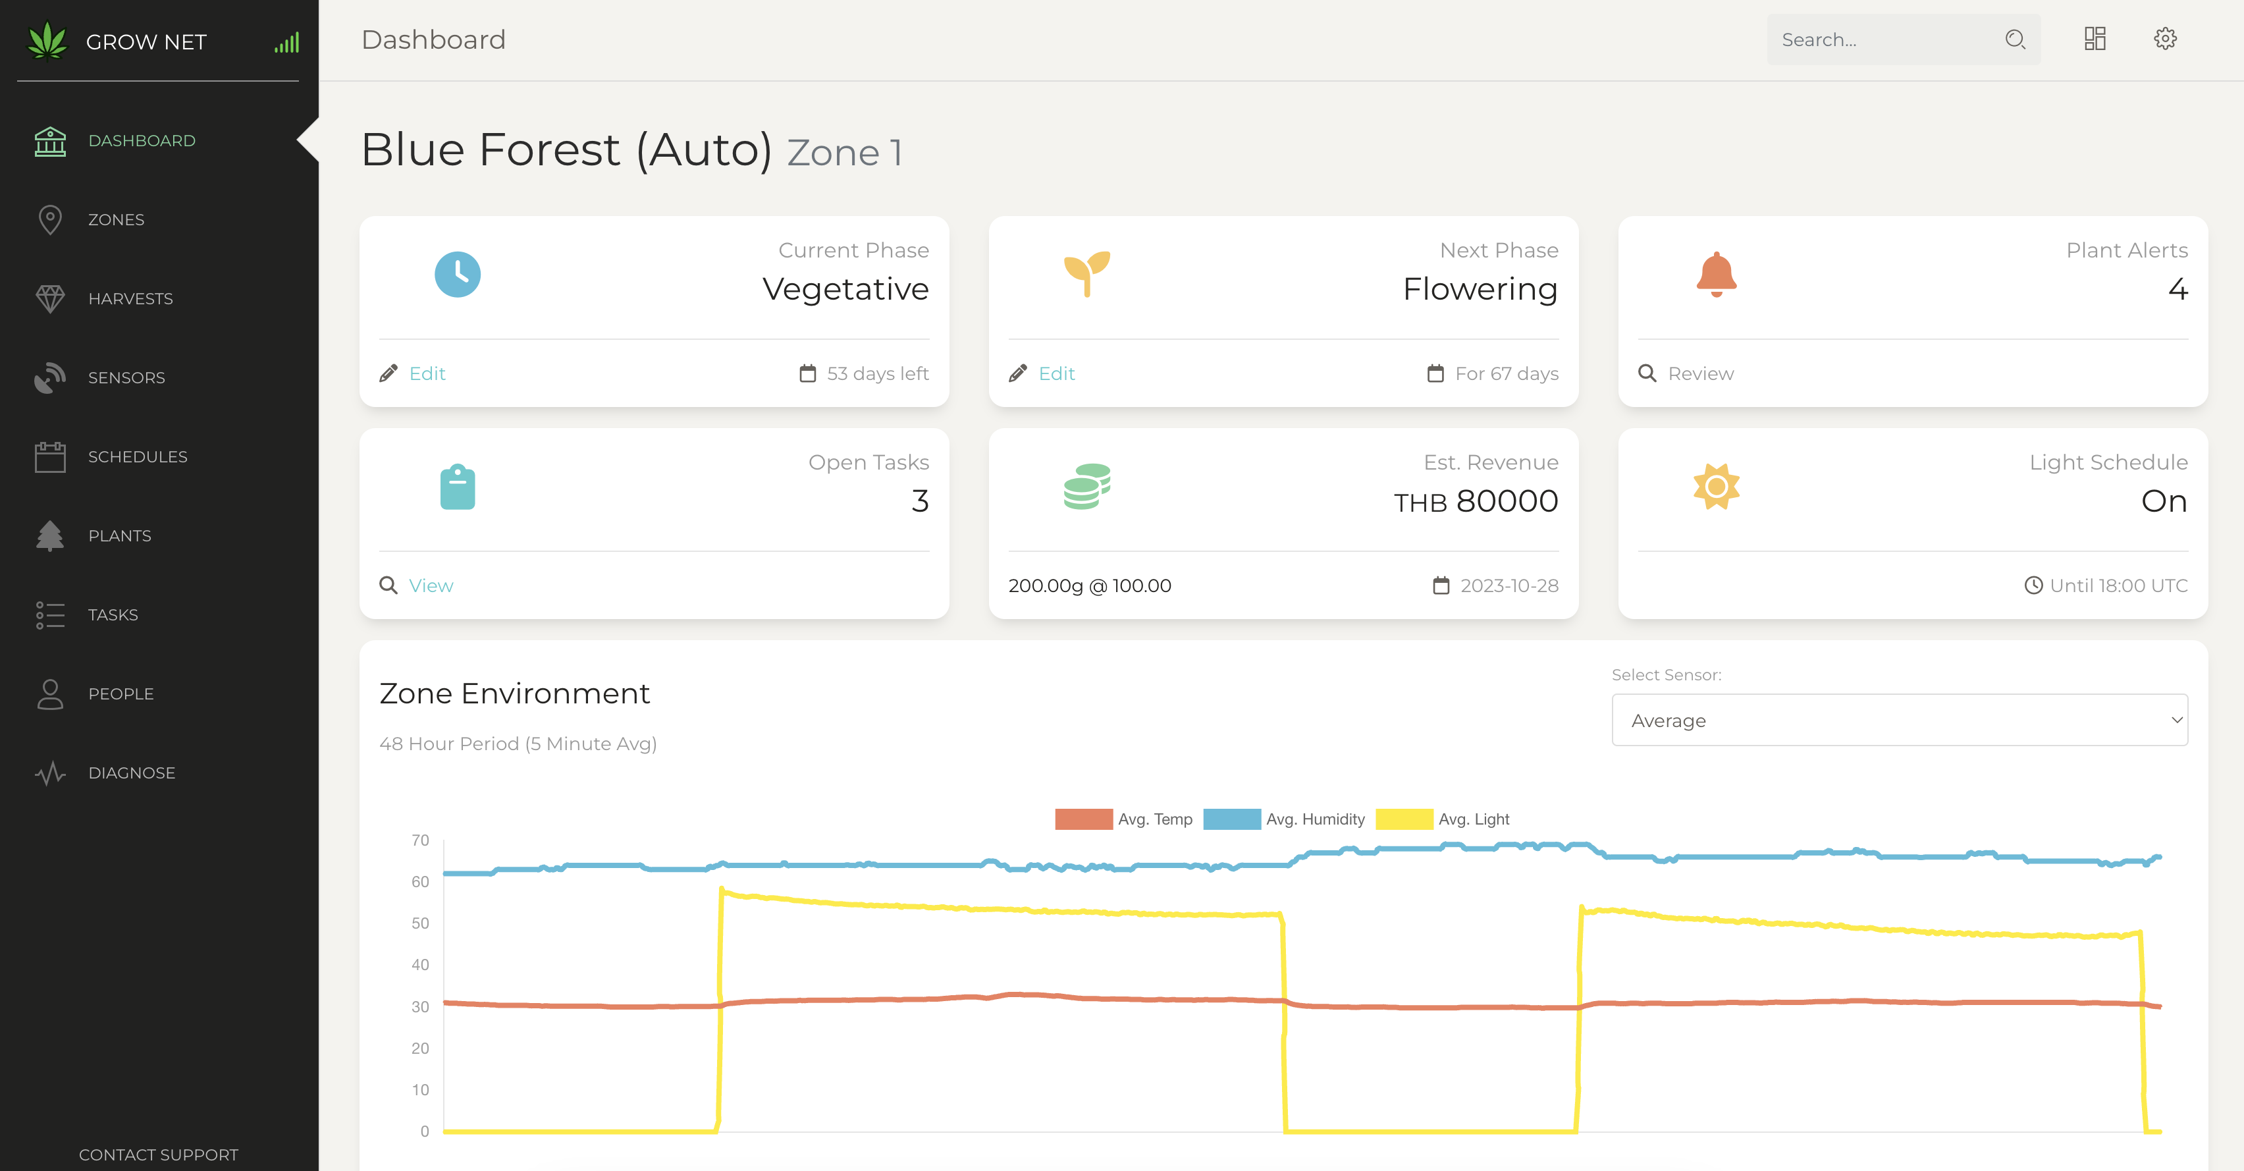Go to Sensors in the sidebar
The height and width of the screenshot is (1171, 2244).
pos(126,377)
